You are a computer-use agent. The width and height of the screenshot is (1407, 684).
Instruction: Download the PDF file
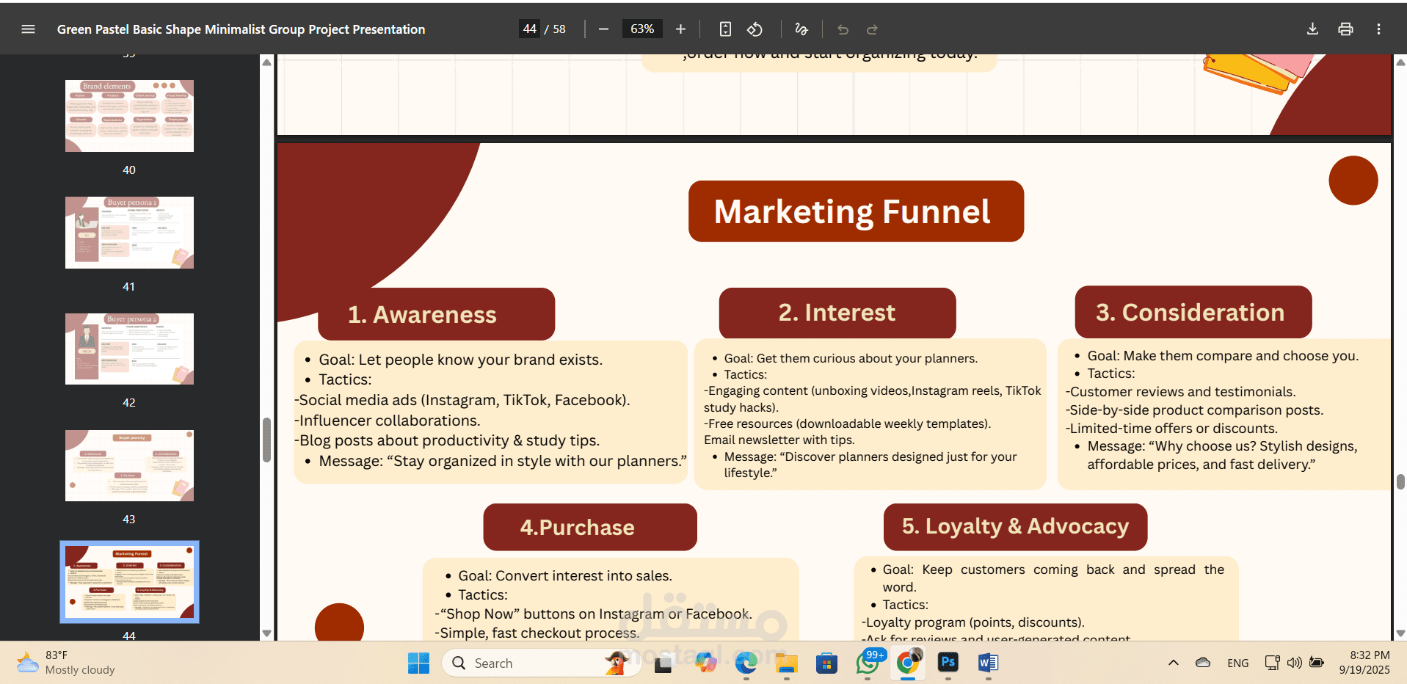pos(1312,29)
